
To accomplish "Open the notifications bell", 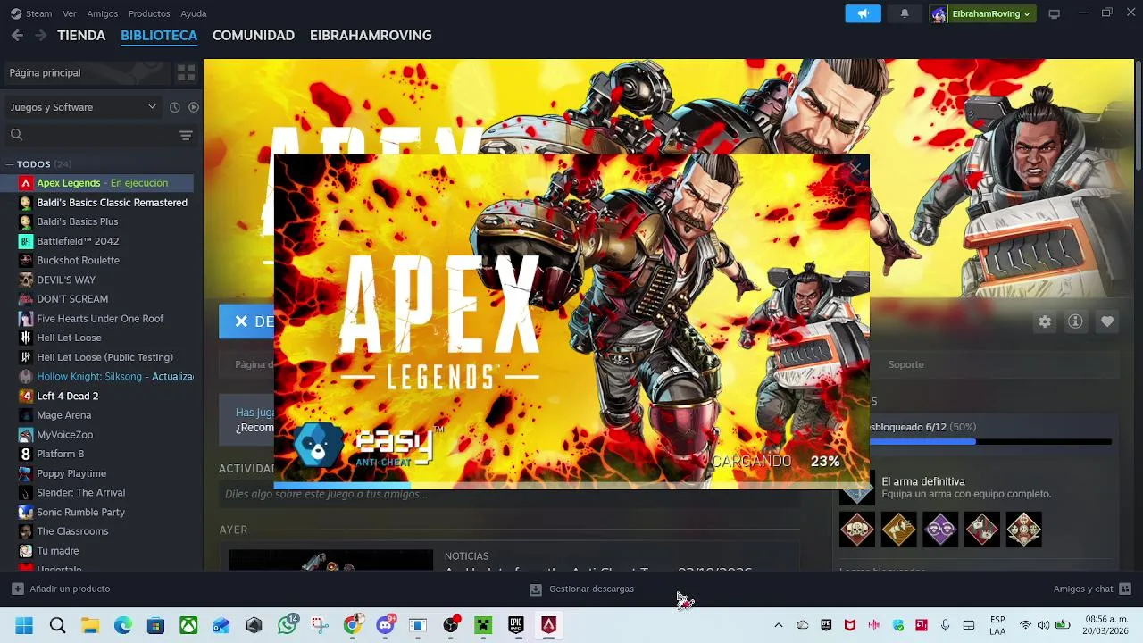I will tap(905, 13).
